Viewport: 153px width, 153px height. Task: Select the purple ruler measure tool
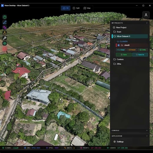(x=5, y=28)
